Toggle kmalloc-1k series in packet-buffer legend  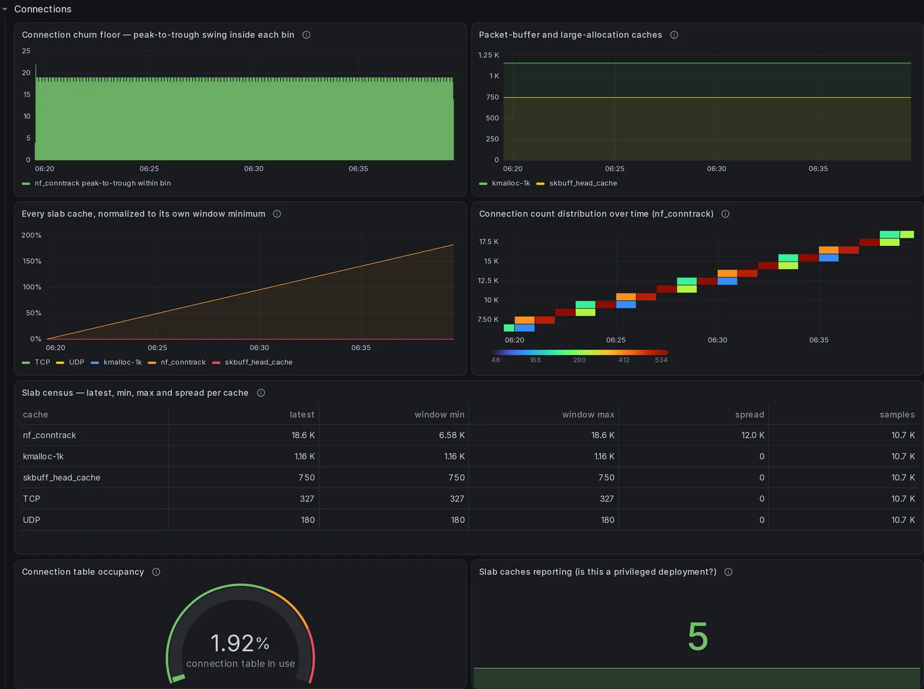(511, 183)
